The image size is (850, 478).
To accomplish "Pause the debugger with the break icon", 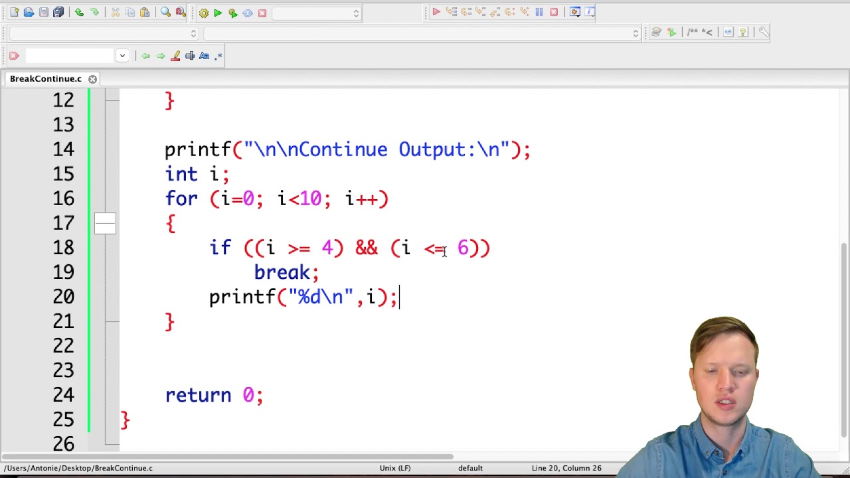I will (x=539, y=12).
